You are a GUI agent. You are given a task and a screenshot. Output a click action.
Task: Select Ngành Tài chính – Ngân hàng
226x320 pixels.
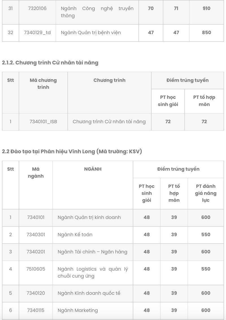click(92, 252)
